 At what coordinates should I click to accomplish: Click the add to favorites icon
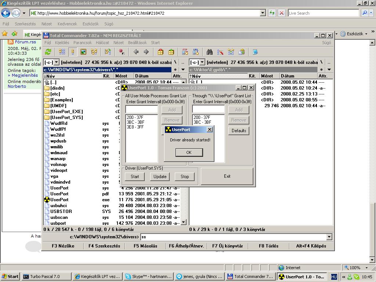coord(14,34)
